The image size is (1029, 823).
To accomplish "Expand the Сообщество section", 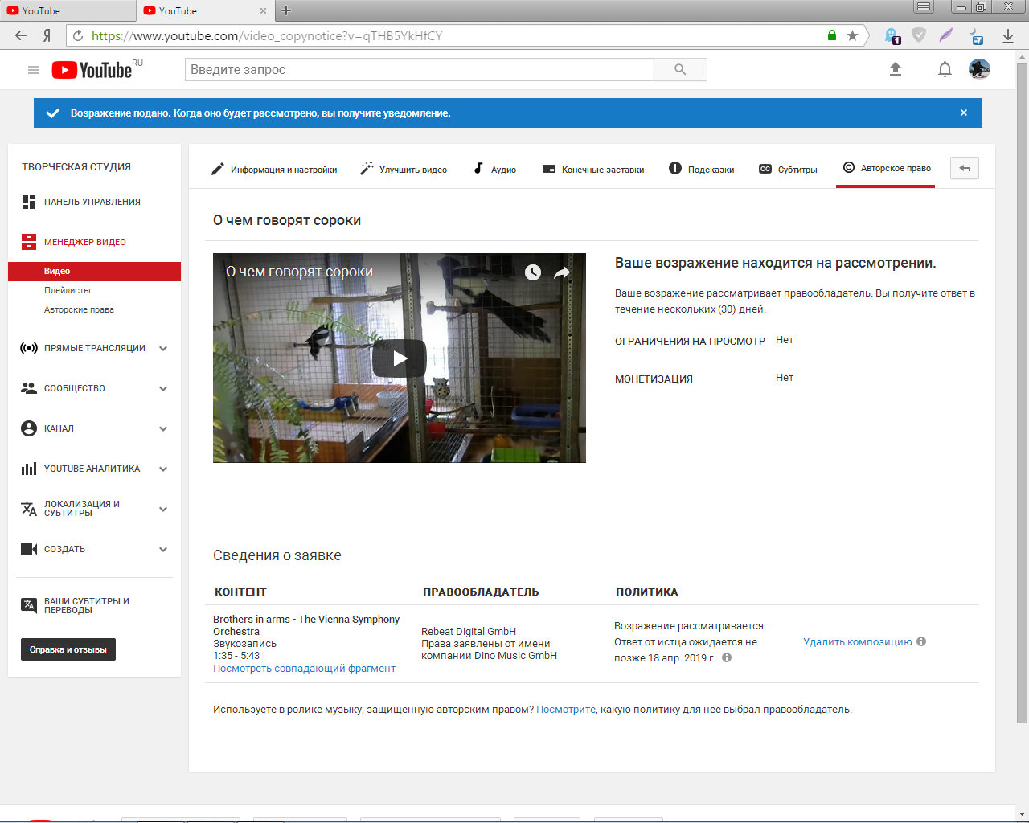I will click(163, 388).
